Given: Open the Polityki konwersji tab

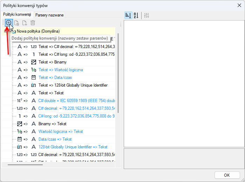Looking at the screenshot, I should (x=17, y=14).
